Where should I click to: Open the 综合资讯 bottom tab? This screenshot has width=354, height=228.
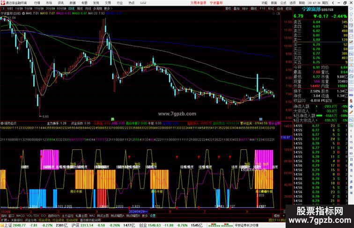point(44,220)
